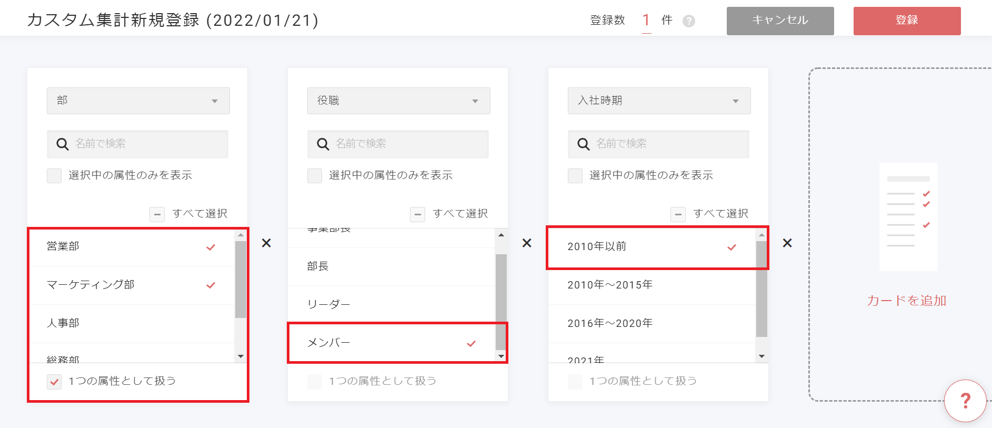Click the search icon in the 役職 card
992x428 pixels.
(x=323, y=144)
